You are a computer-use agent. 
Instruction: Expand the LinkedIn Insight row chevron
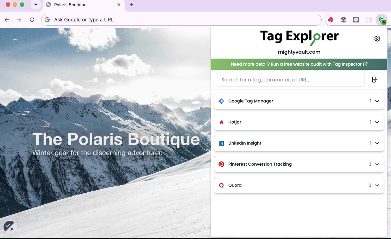pyautogui.click(x=377, y=143)
